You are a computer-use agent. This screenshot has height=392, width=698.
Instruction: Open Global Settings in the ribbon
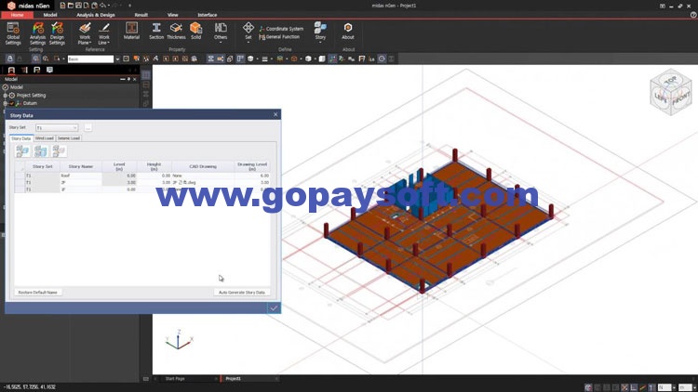[13, 33]
